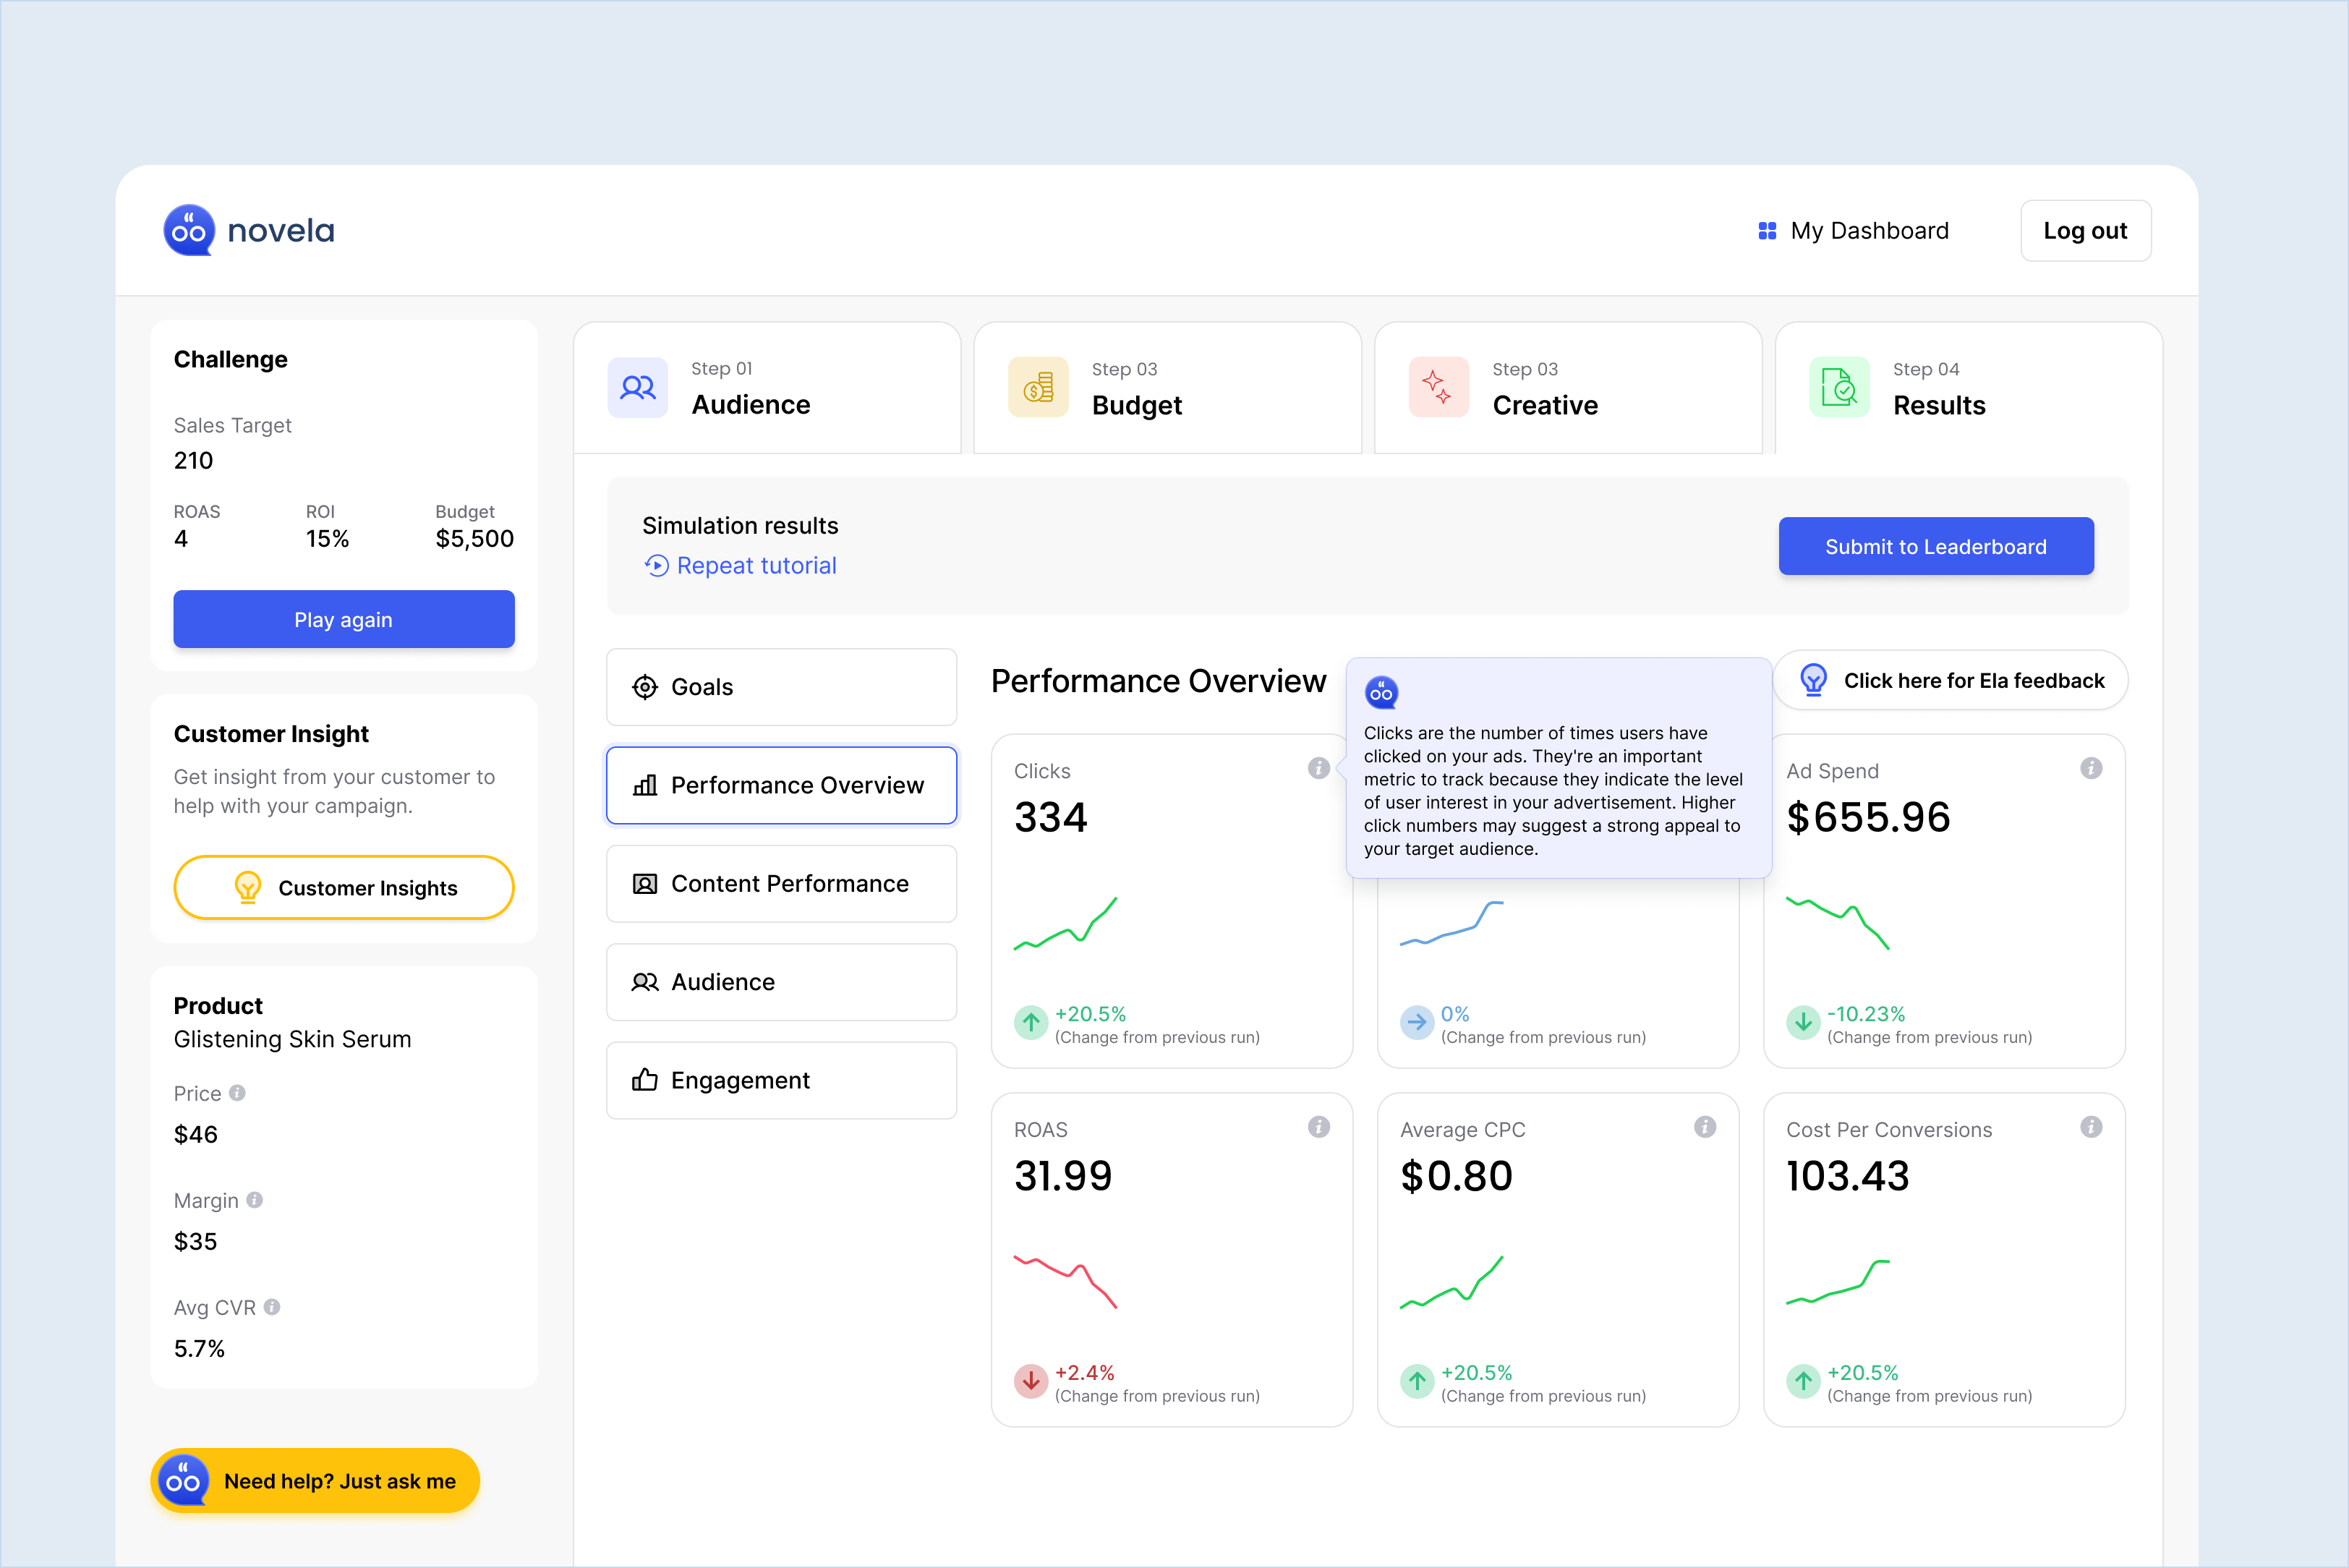Click the My Dashboard grid icon

click(x=1767, y=231)
